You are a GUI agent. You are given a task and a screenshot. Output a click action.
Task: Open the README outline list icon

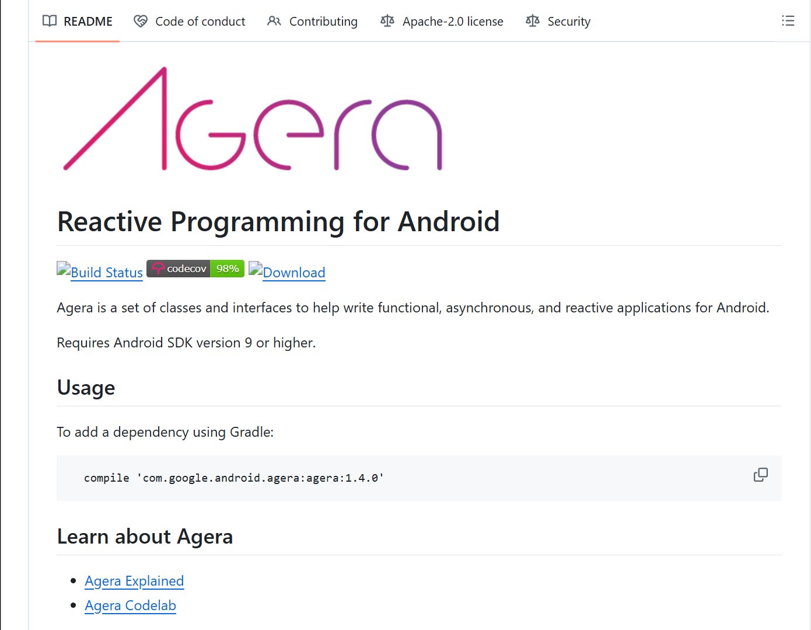point(788,20)
